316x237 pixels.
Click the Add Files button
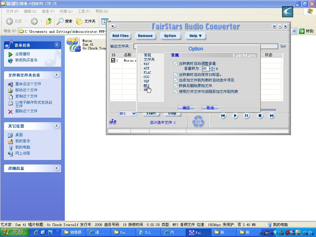pos(120,36)
